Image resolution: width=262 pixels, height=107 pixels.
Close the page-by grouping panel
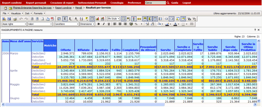pos(259,30)
